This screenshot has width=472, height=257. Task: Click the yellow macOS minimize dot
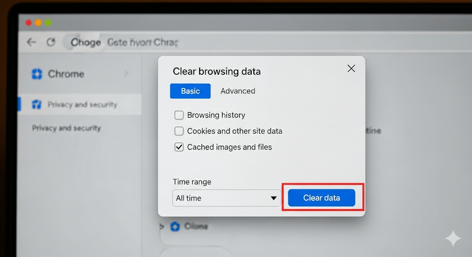(x=38, y=23)
